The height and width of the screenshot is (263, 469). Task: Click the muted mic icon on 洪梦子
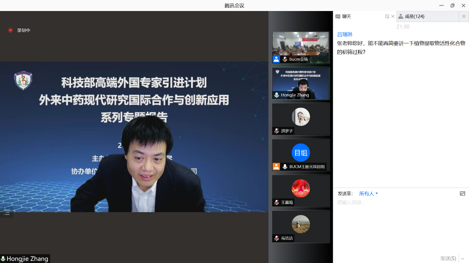277,131
